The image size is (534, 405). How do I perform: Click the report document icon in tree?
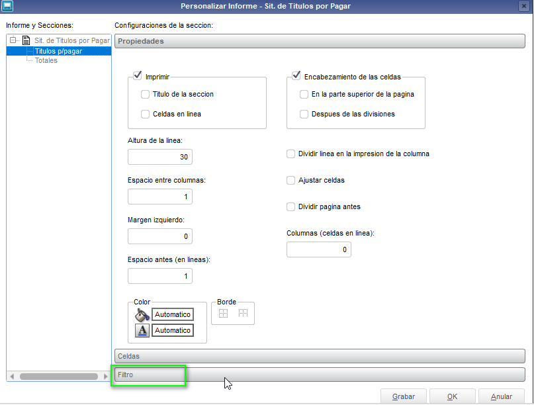(x=26, y=40)
